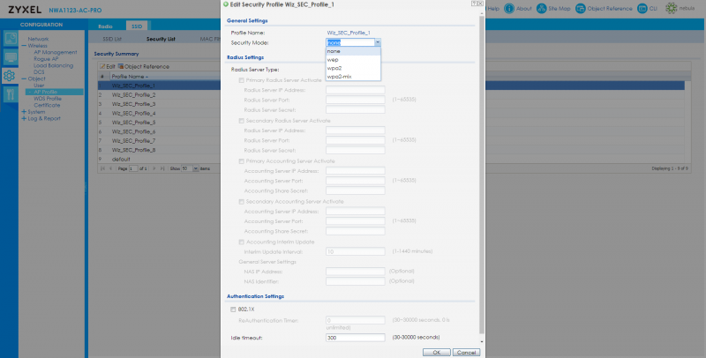Open the Dashboard sidebar icon

coord(11,39)
